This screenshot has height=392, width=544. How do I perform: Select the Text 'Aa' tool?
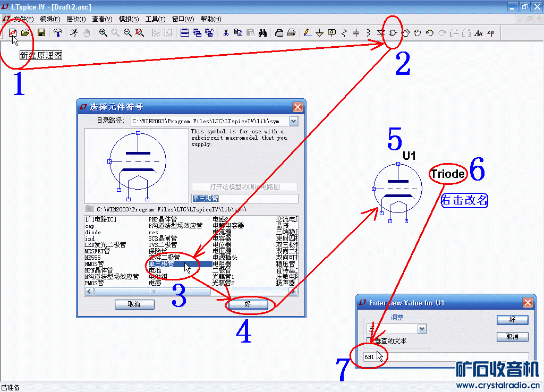(x=479, y=32)
